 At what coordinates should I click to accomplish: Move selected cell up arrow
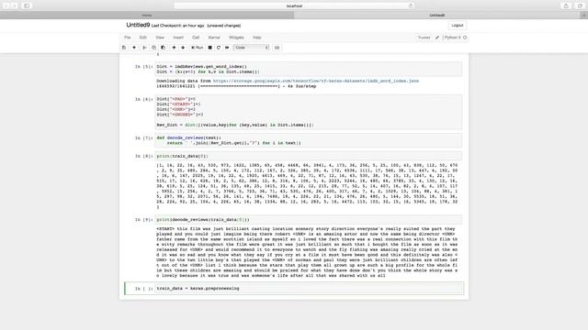pyautogui.click(x=174, y=48)
